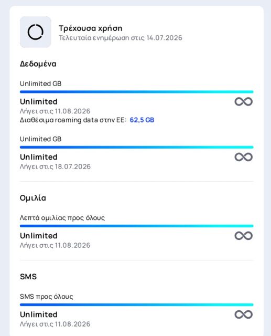The height and width of the screenshot is (336, 271).
Task: Click Unlimited text under voice minutes
Action: pyautogui.click(x=38, y=236)
